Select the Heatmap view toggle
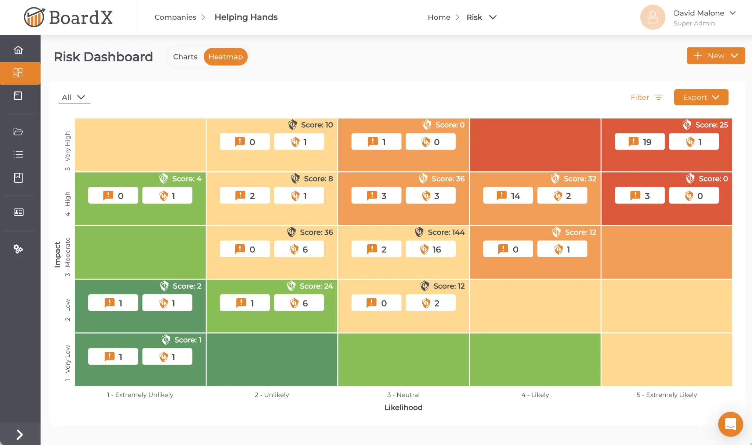Image resolution: width=752 pixels, height=445 pixels. click(x=225, y=57)
